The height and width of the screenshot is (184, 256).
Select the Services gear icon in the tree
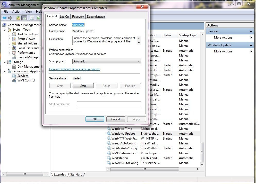(x=14, y=76)
